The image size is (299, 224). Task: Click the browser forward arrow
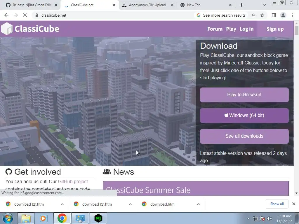pyautogui.click(x=16, y=15)
